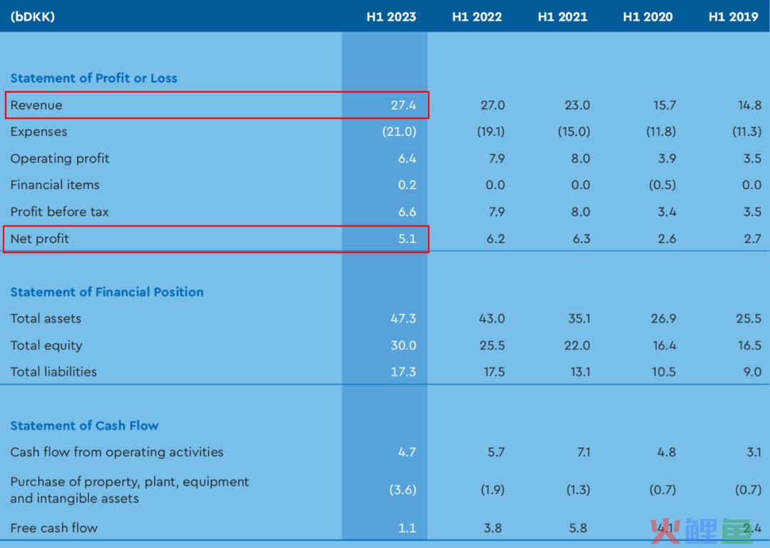Screen dimensions: 770x548
Task: Click the H1 2019 column header
Action: point(733,16)
